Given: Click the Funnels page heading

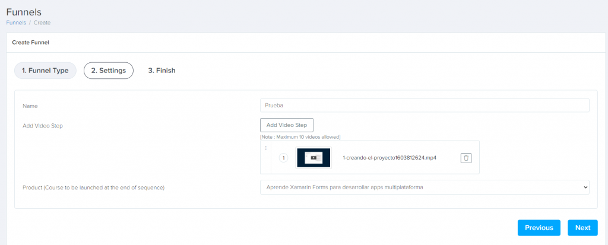Looking at the screenshot, I should pyautogui.click(x=24, y=11).
